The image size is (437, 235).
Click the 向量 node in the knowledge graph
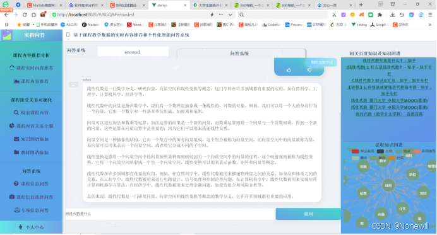tap(381, 214)
